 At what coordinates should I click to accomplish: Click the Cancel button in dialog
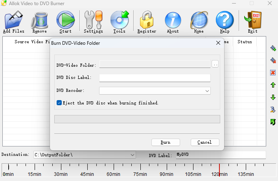[x=205, y=142]
